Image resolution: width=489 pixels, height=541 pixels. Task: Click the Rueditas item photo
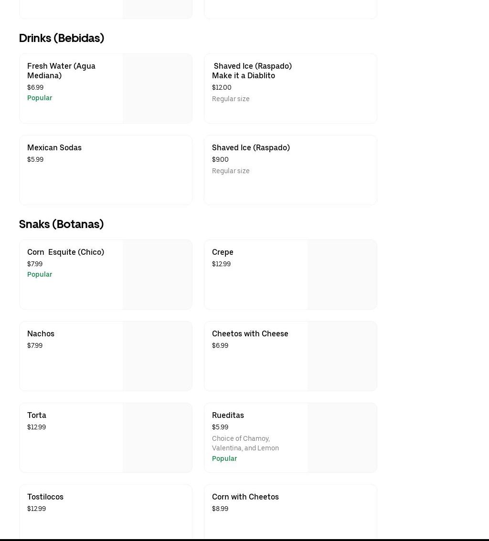click(x=342, y=438)
